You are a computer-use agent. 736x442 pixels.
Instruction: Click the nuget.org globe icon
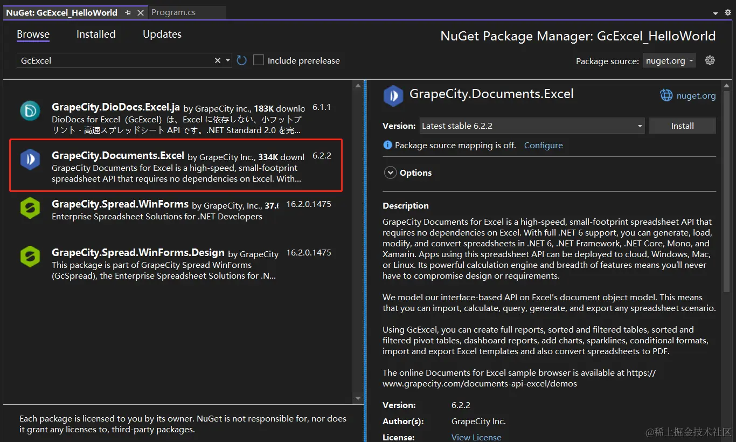coord(666,95)
